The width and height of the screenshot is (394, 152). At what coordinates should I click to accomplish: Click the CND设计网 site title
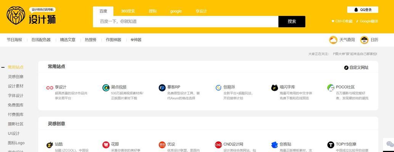pyautogui.click(x=233, y=144)
